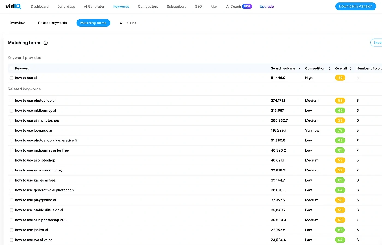Sort by Search volume column arrow
The image size is (382, 245).
299,68
